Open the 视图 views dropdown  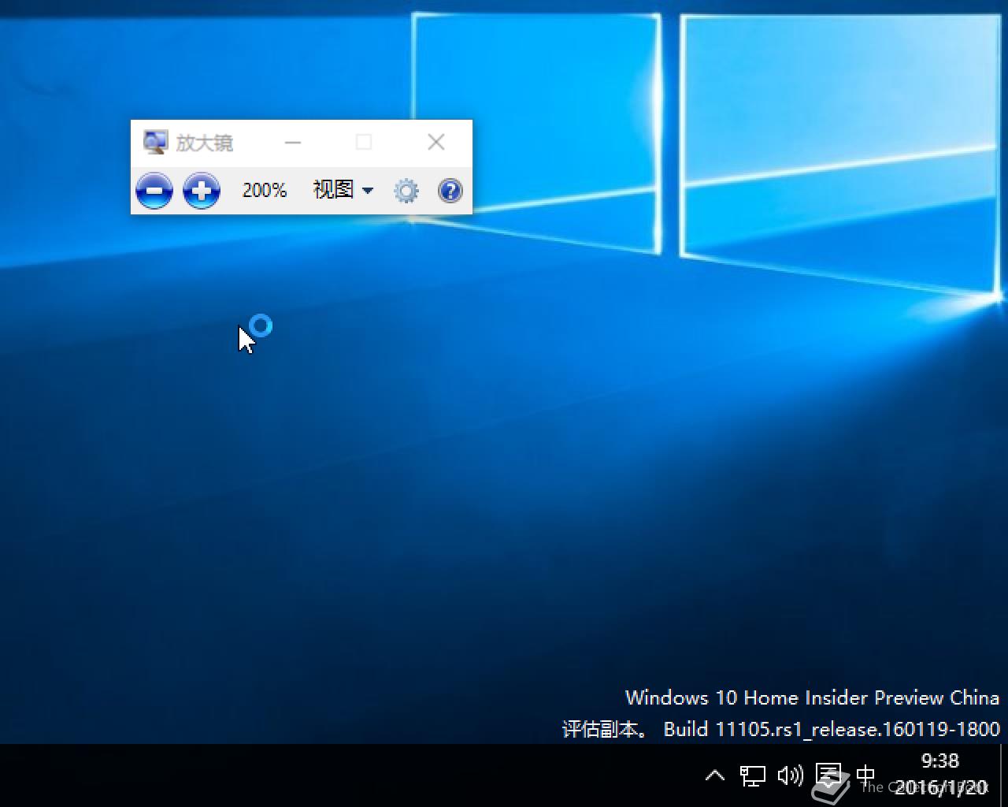pyautogui.click(x=343, y=190)
